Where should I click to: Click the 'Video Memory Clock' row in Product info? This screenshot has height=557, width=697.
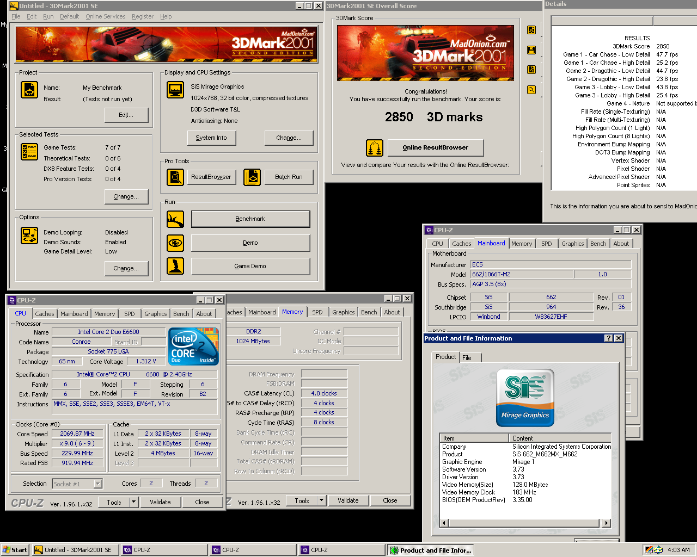[x=525, y=492]
